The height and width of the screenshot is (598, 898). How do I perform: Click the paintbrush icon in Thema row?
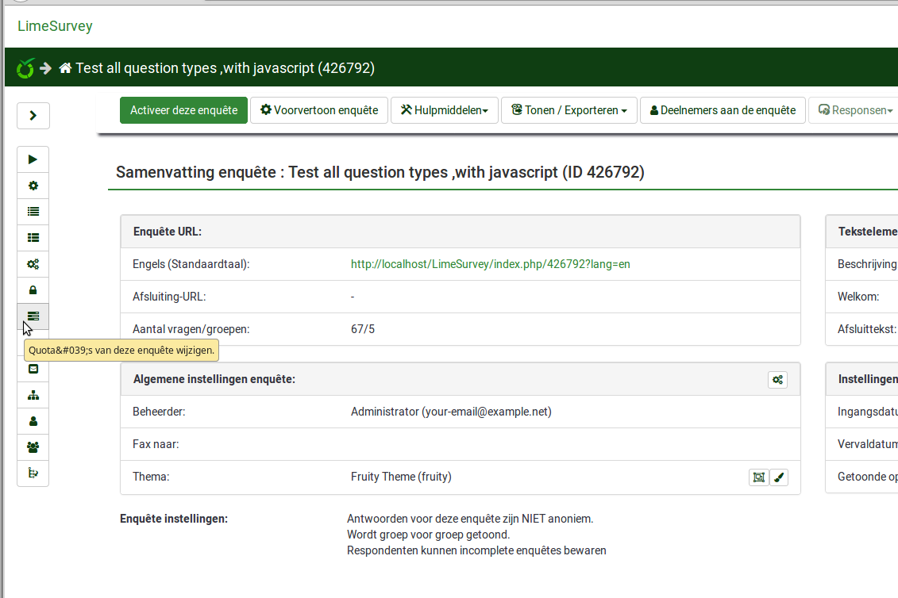tap(779, 477)
